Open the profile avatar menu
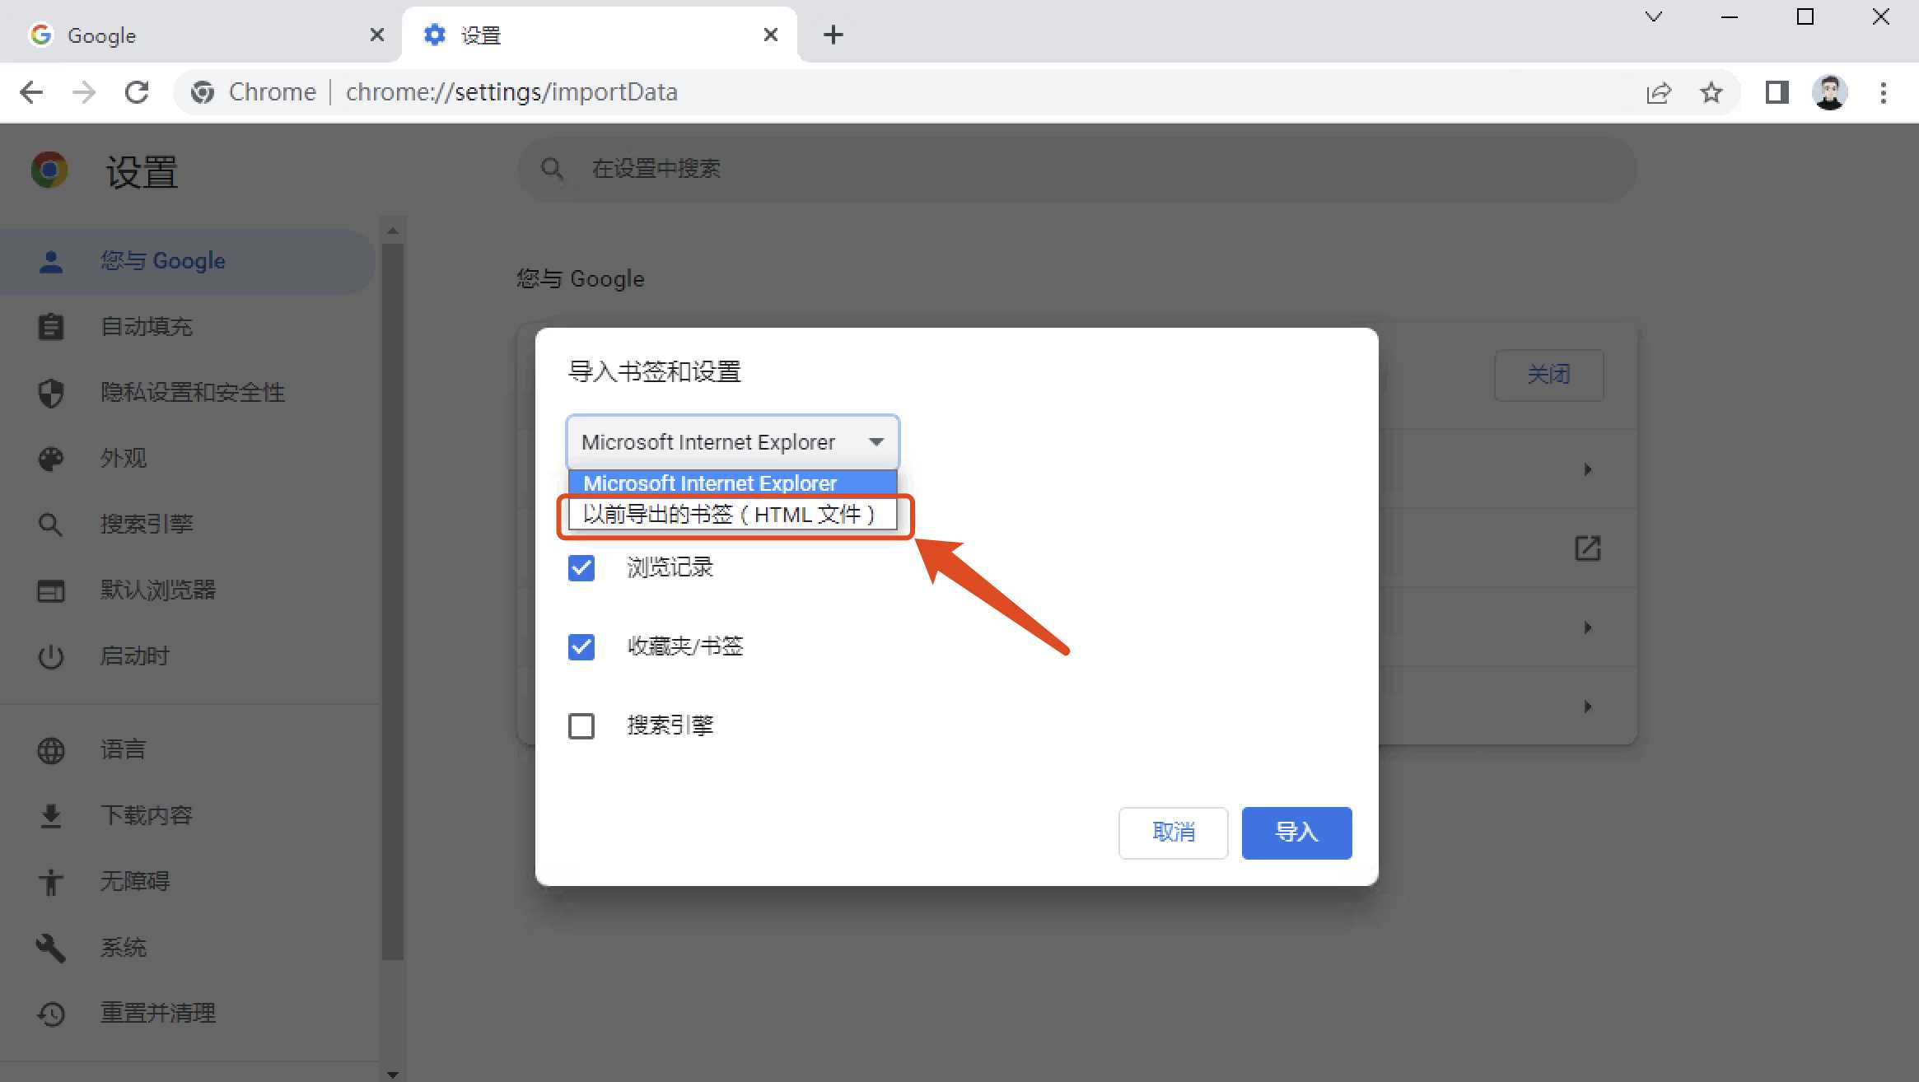The image size is (1919, 1082). (x=1829, y=92)
